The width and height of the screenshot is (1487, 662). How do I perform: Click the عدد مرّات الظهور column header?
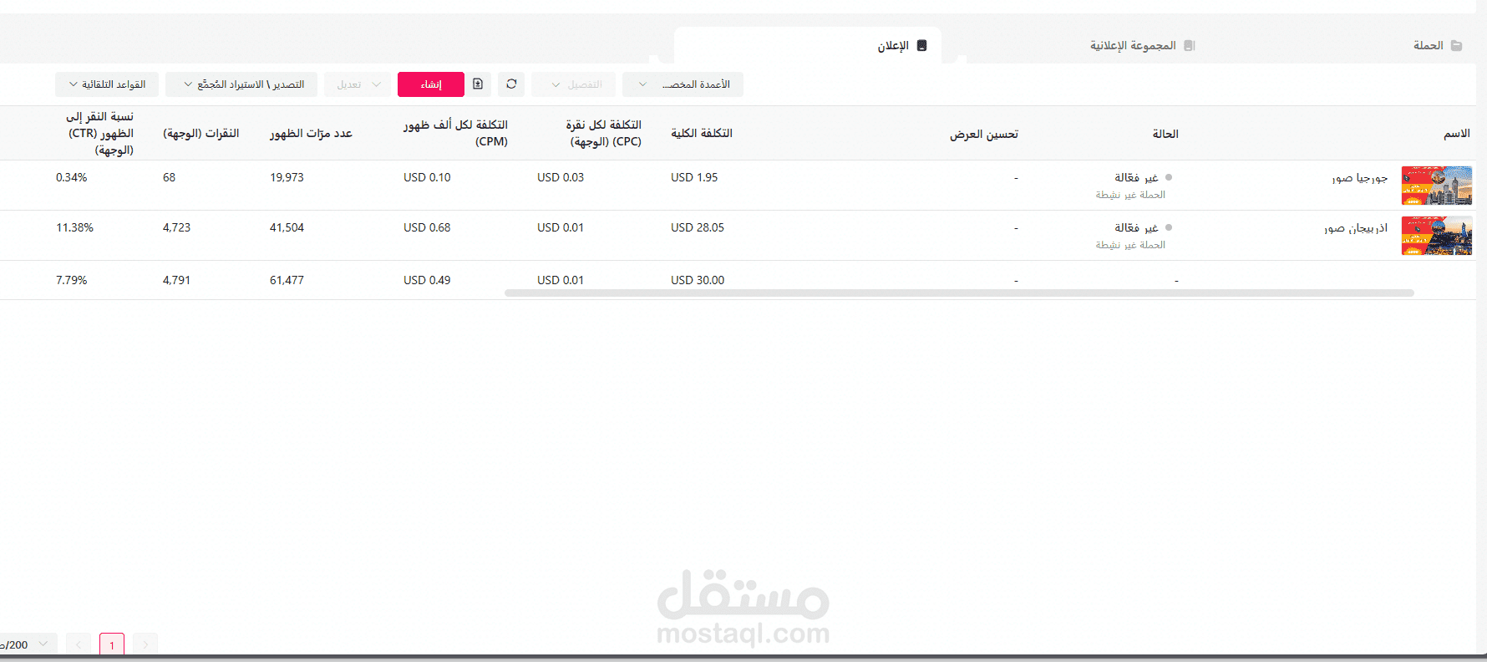click(311, 133)
